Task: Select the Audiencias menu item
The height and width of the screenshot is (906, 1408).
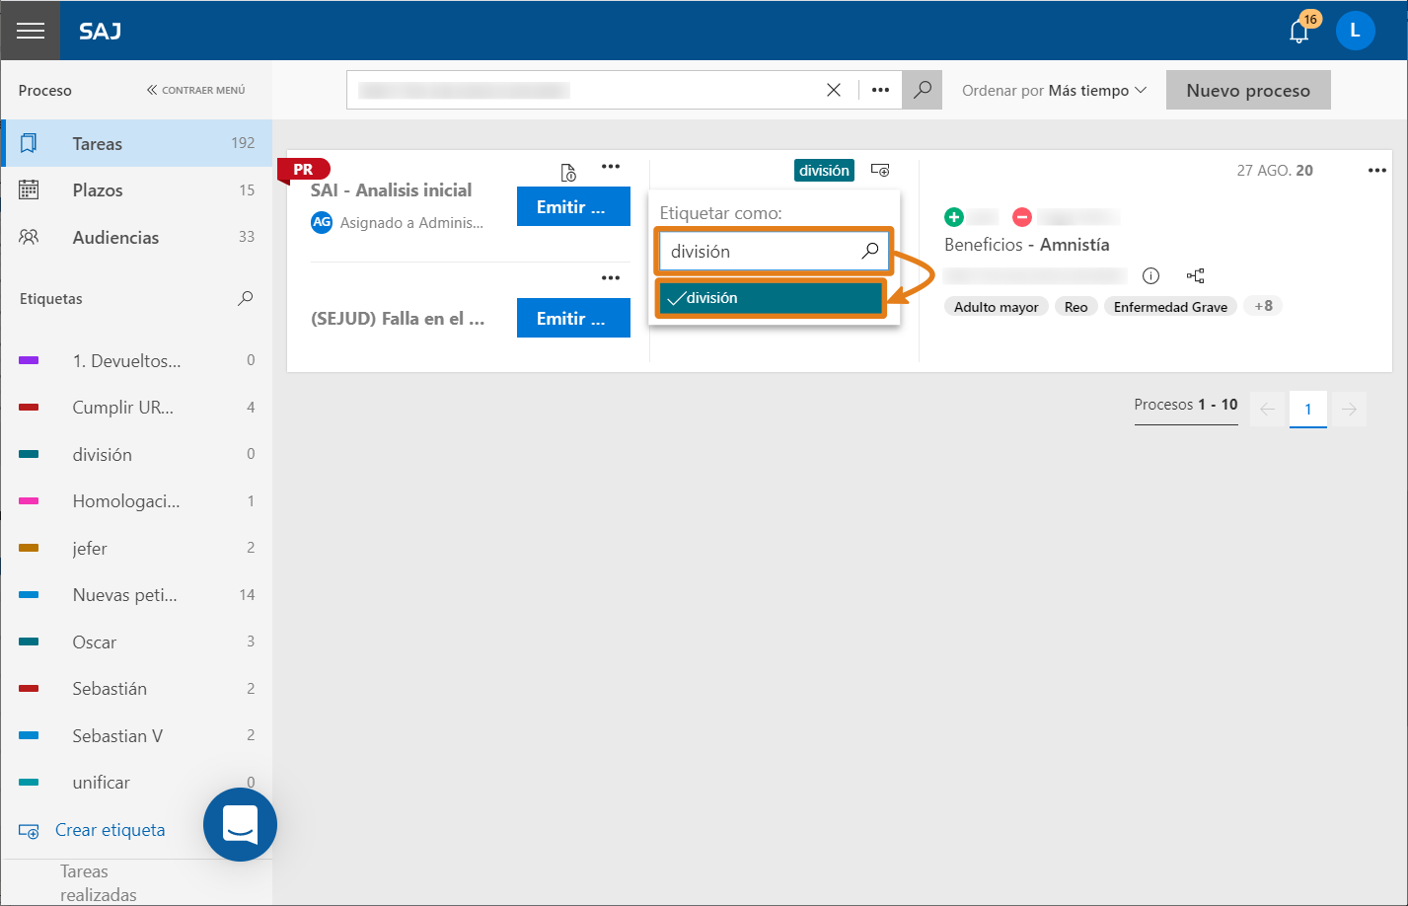Action: pyautogui.click(x=136, y=237)
